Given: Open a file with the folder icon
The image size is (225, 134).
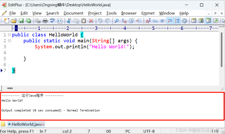Looking at the screenshot, I should pos(14,21).
